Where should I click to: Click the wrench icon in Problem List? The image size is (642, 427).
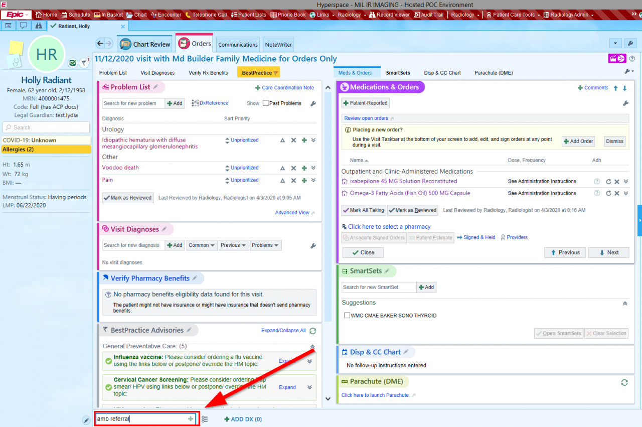[313, 103]
